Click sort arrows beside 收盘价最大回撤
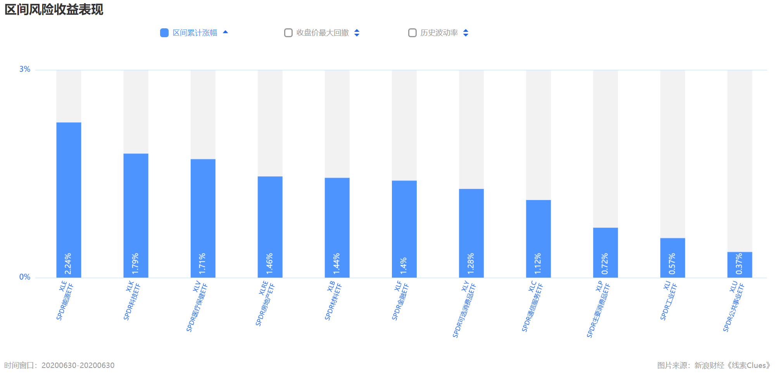The image size is (778, 373). coord(357,33)
